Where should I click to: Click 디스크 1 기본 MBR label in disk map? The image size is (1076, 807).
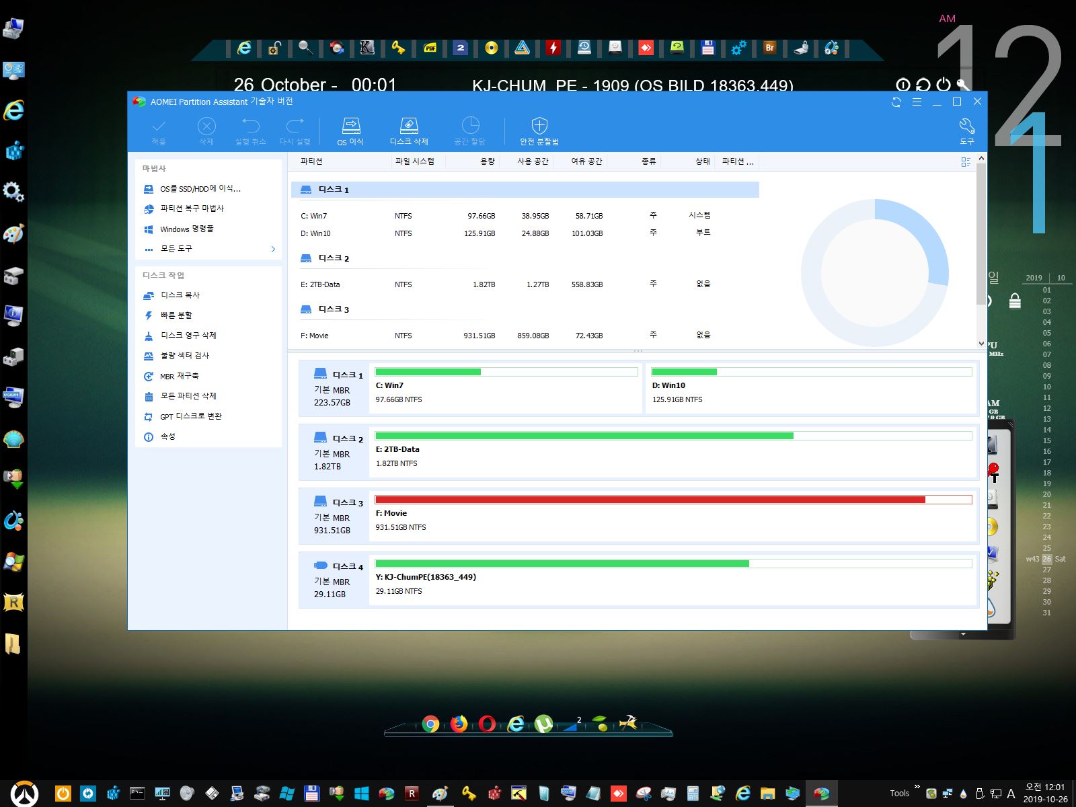tap(336, 389)
